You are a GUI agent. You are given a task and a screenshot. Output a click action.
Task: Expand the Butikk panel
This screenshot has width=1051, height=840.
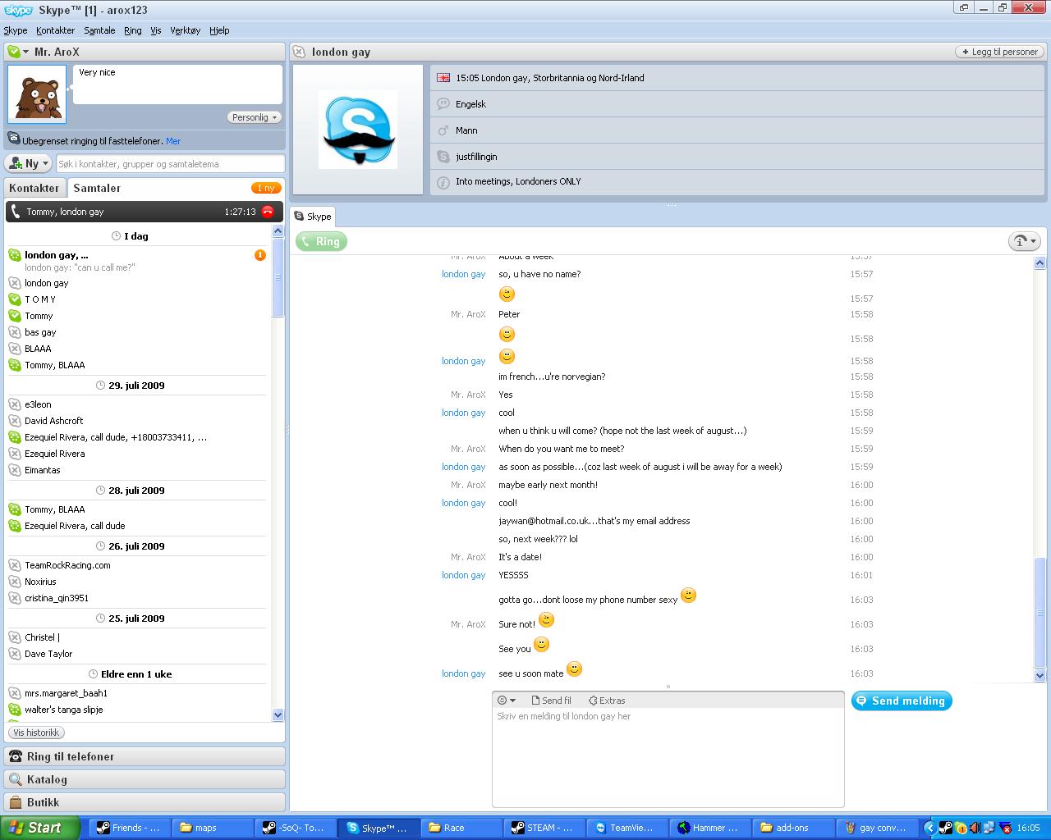[x=145, y=802]
